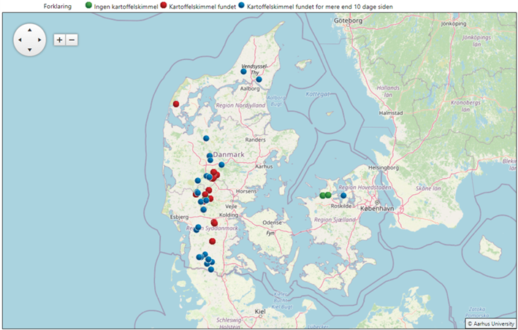Screen dimensions: 518x330
Task: Click the 'Forklaring' legend label
Action: [58, 6]
